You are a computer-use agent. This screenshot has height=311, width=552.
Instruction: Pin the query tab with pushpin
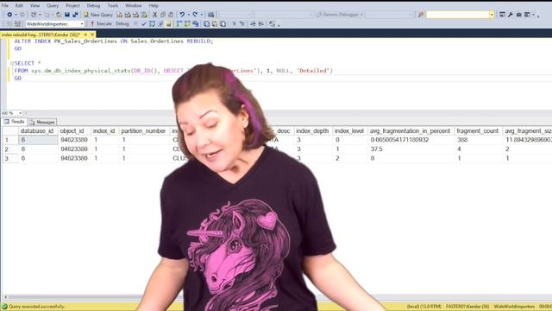point(85,35)
